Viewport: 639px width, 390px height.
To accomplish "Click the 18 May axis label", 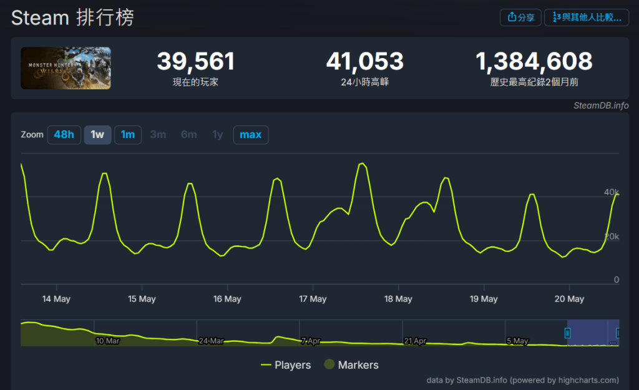I will click(398, 299).
